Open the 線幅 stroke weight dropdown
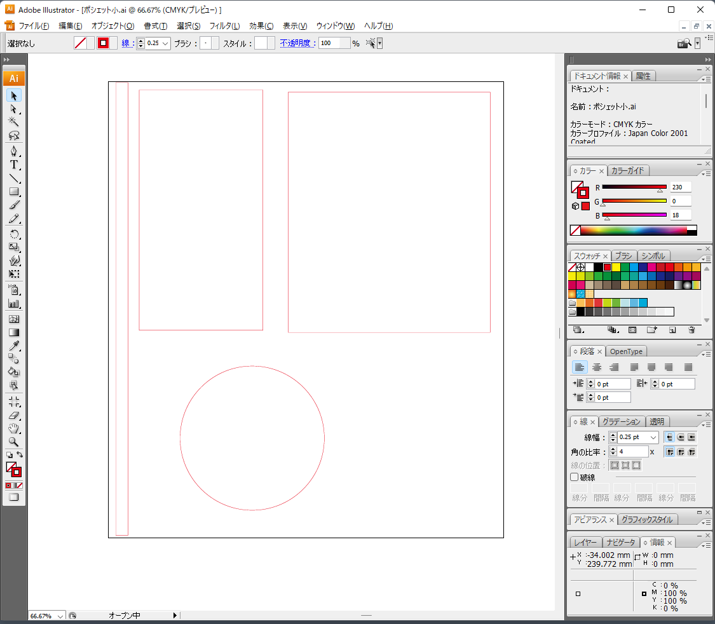 click(x=655, y=437)
